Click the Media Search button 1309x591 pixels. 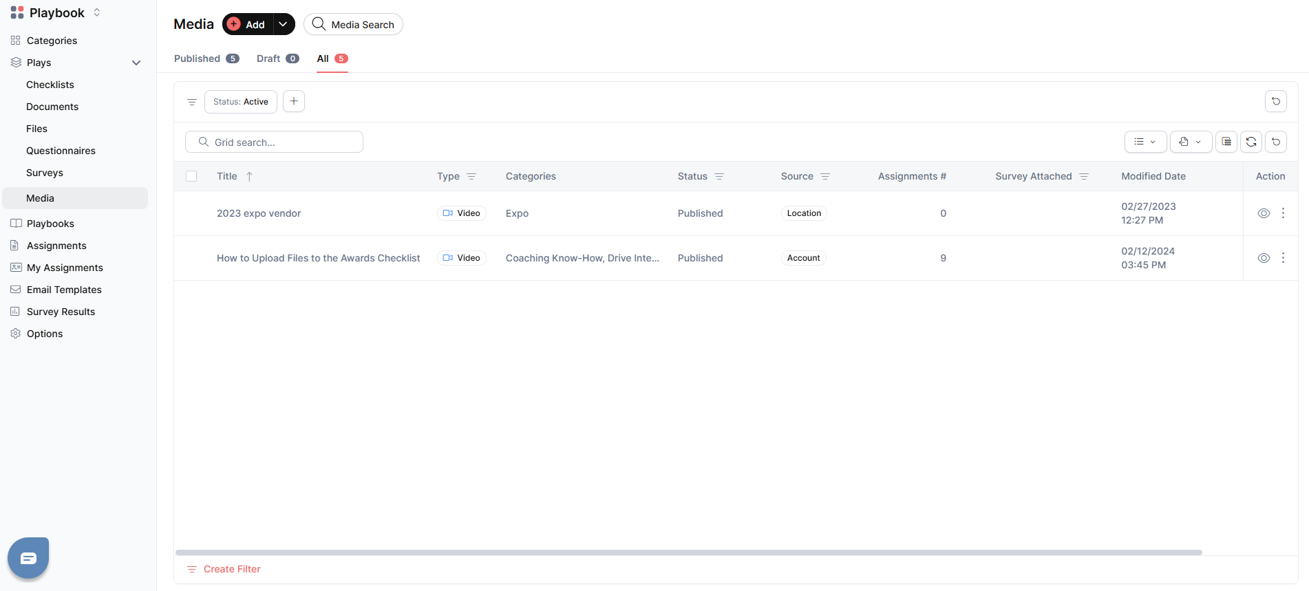[x=353, y=24]
